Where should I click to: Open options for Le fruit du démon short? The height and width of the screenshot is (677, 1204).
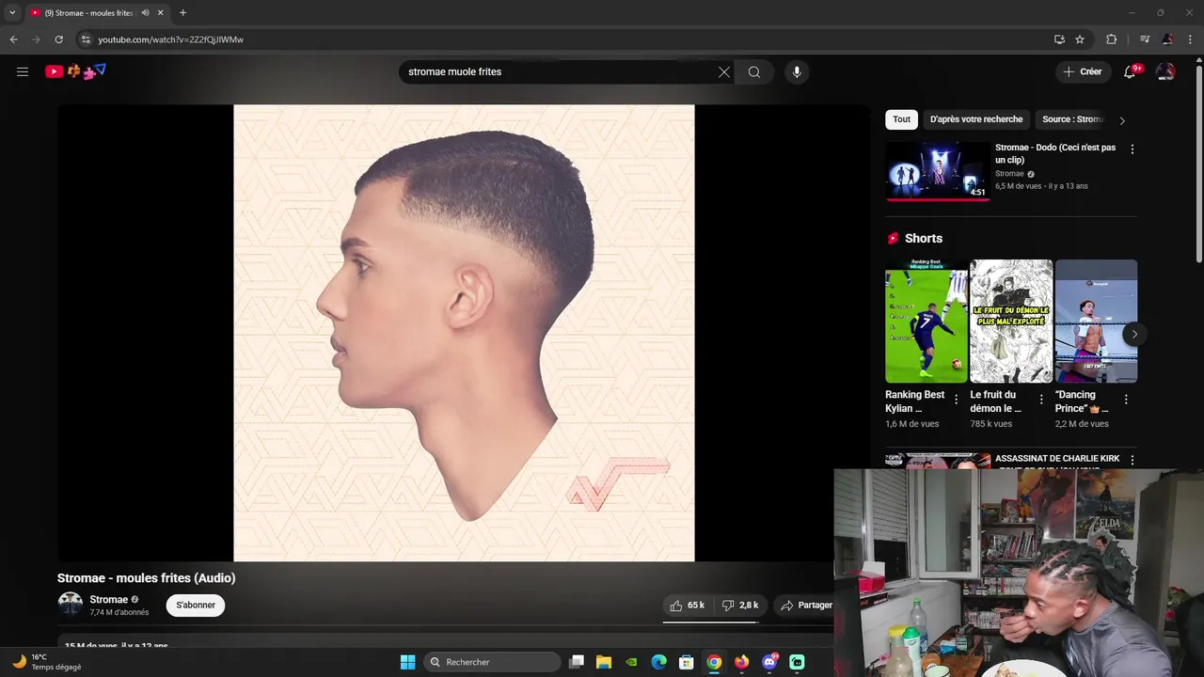click(1041, 400)
